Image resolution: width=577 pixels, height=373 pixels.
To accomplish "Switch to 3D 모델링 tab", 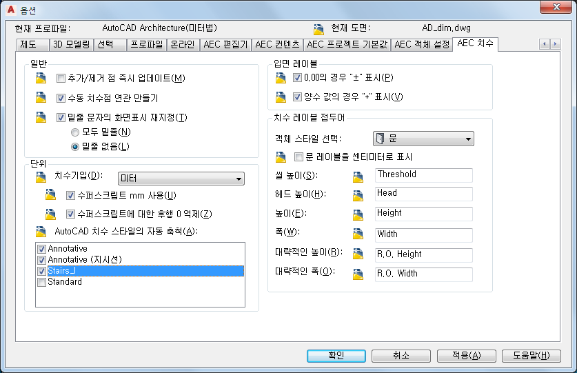I will pyautogui.click(x=72, y=45).
